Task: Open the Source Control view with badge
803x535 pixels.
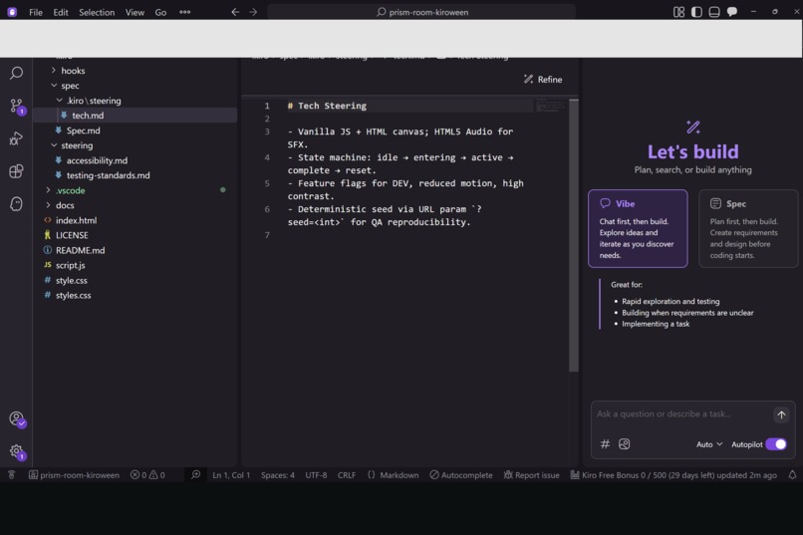Action: (16, 107)
